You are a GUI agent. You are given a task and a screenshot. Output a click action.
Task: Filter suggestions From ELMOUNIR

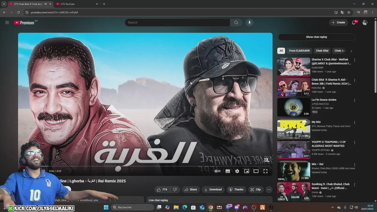(x=299, y=51)
